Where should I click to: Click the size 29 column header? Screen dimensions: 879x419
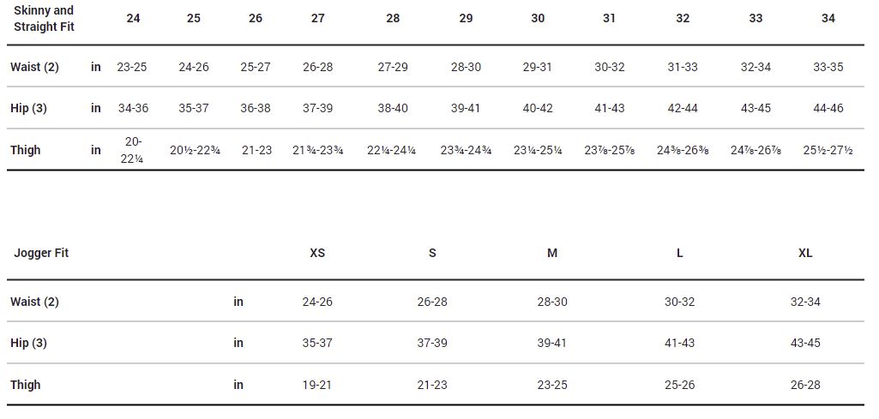[x=466, y=18]
